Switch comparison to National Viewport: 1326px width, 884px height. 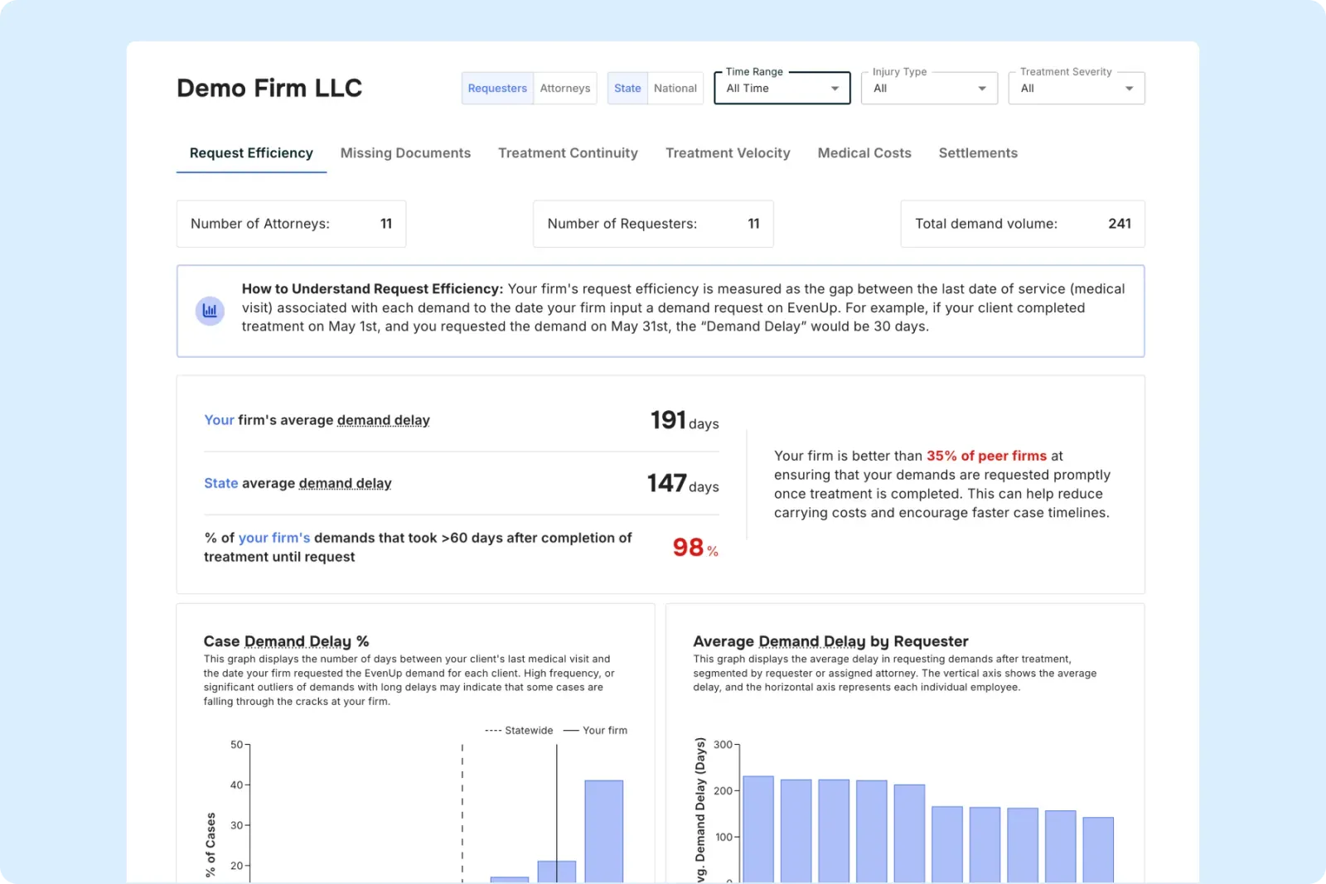(675, 89)
